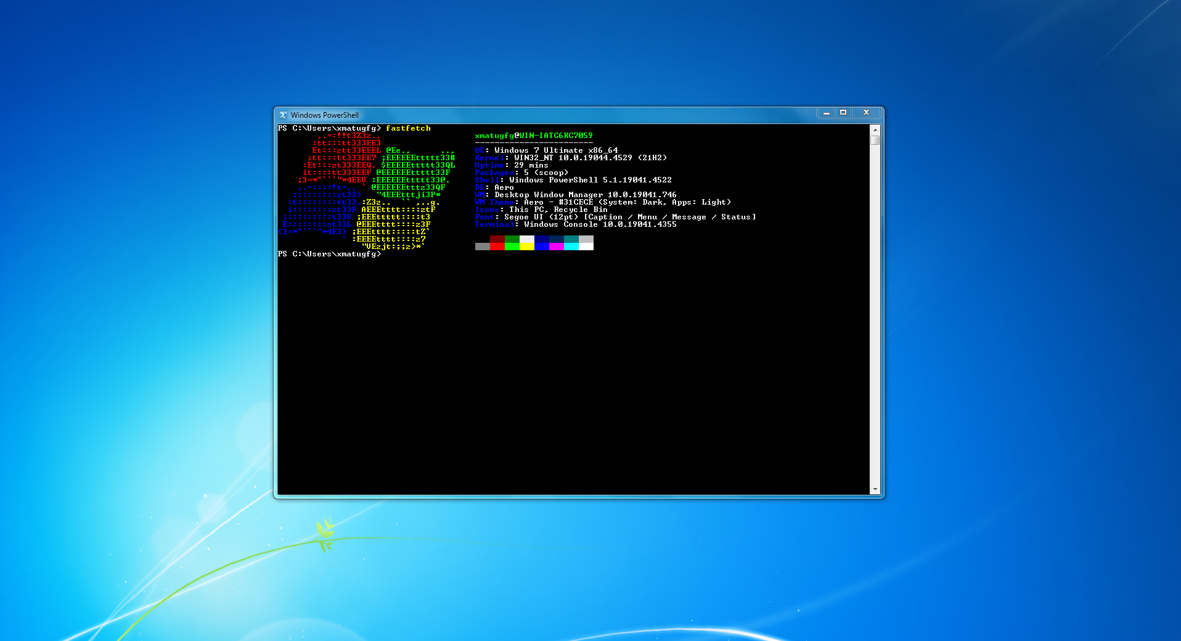Close the Windows PowerShell window

866,113
